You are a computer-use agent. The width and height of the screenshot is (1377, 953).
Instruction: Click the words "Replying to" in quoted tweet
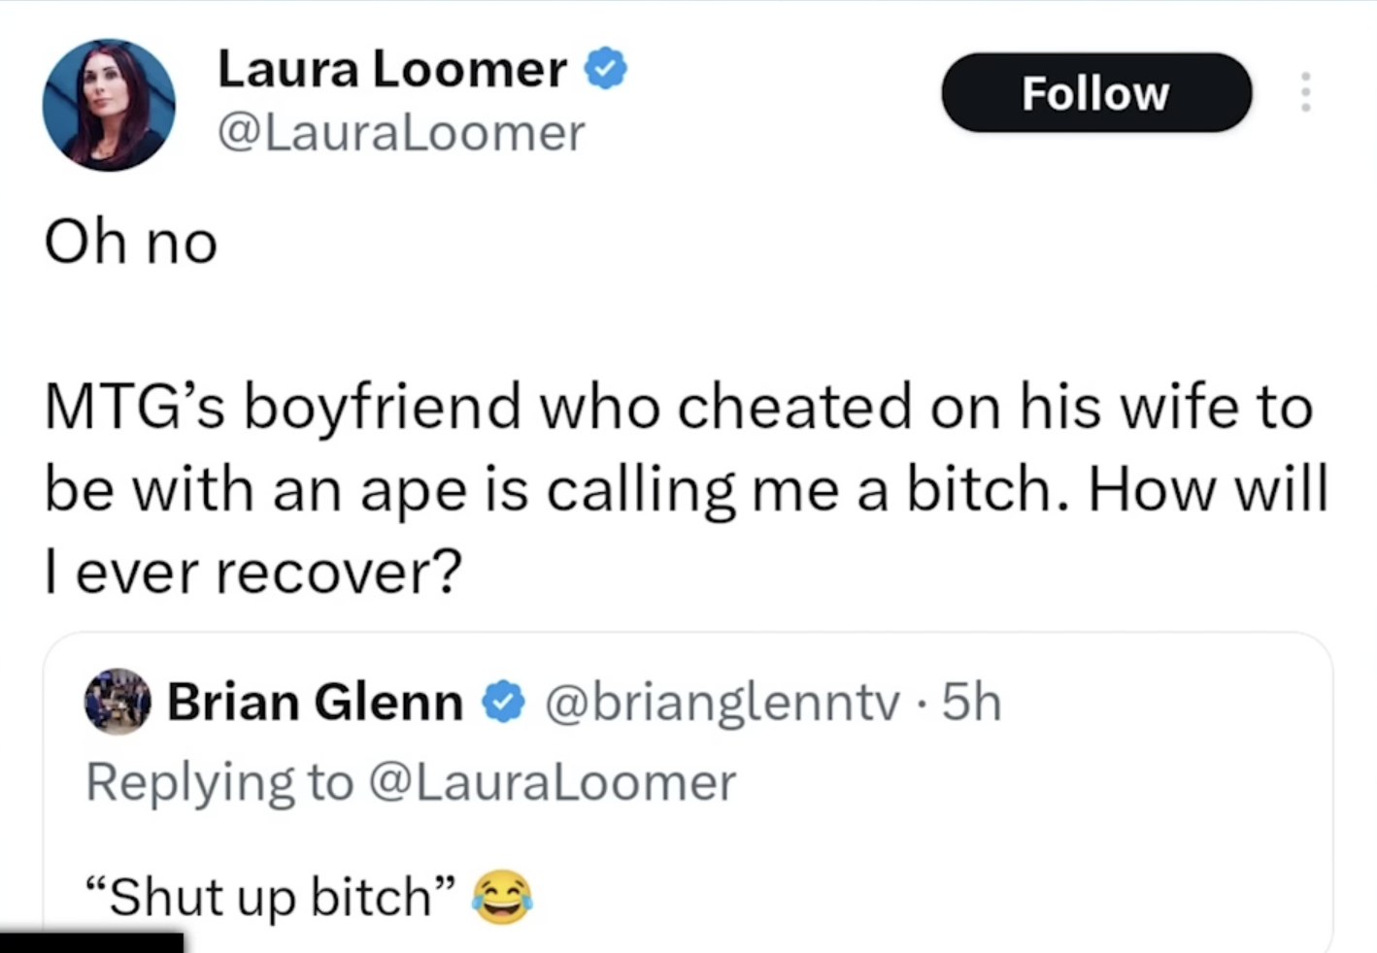click(219, 782)
